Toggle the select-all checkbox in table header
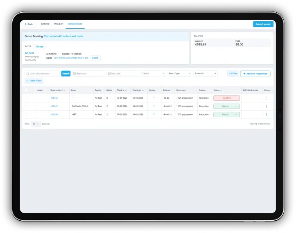296x233 pixels. [x=26, y=90]
